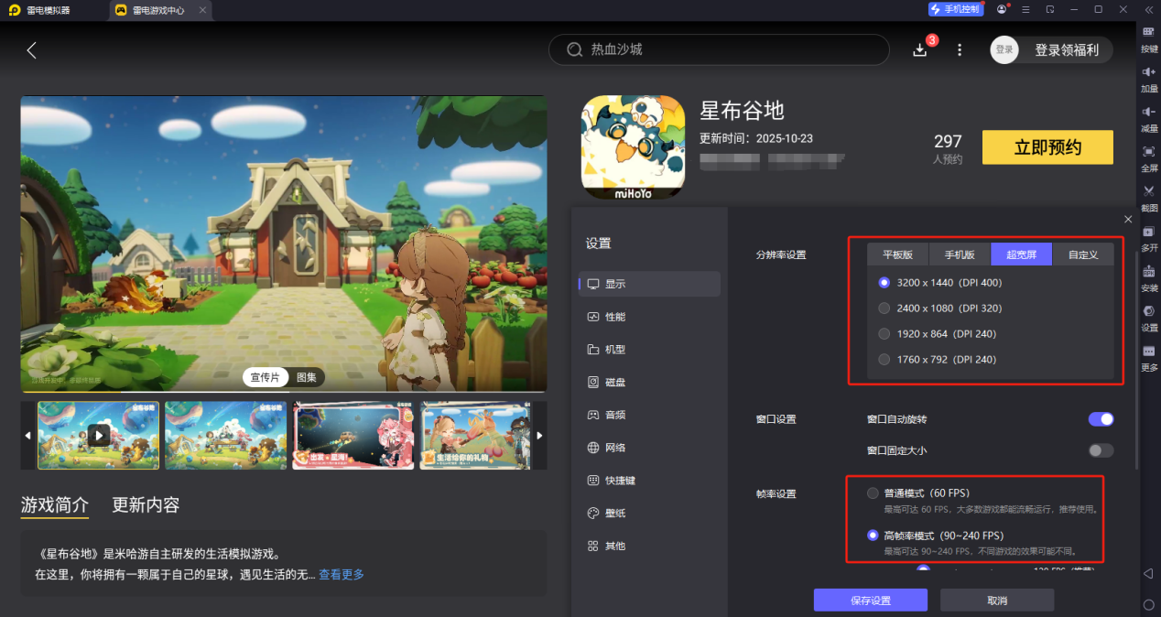1161x617 pixels.
Task: Switch to the 自定义 resolution tab
Action: [x=1083, y=254]
